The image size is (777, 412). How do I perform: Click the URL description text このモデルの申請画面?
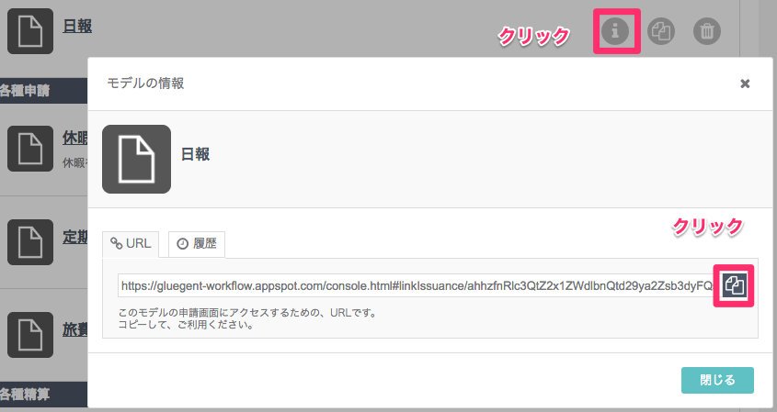pyautogui.click(x=247, y=313)
